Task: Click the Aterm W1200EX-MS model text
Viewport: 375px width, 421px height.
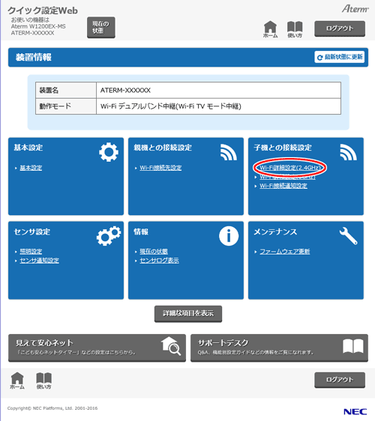Action: tap(38, 26)
